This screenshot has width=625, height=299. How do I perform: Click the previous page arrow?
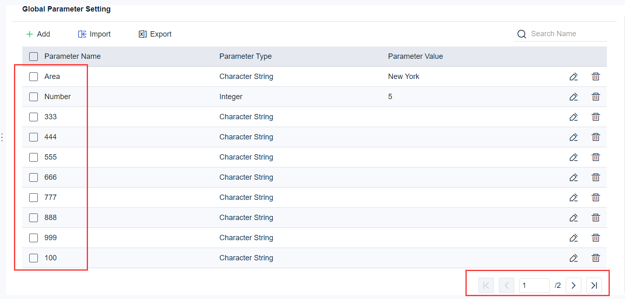(506, 285)
